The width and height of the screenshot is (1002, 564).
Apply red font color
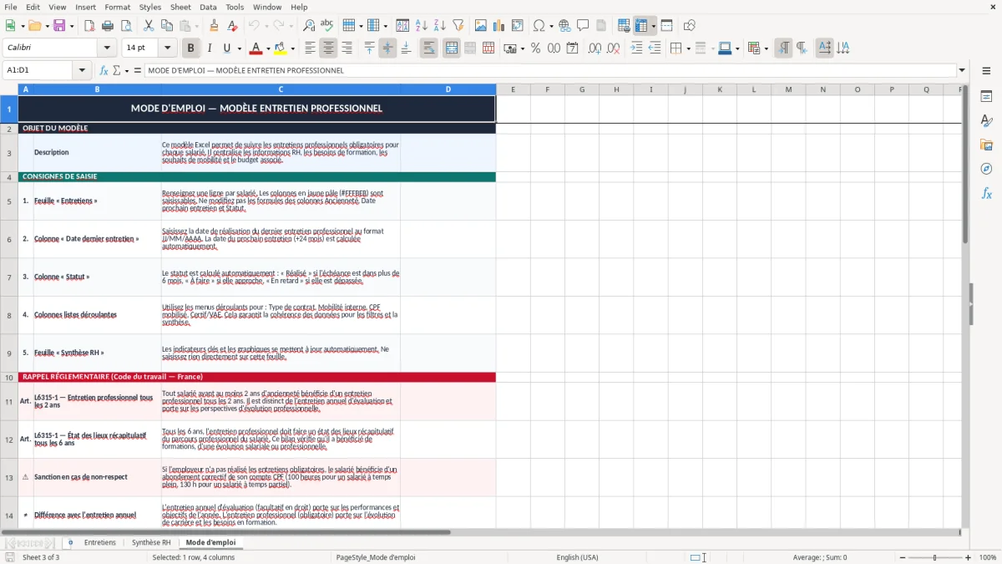255,48
